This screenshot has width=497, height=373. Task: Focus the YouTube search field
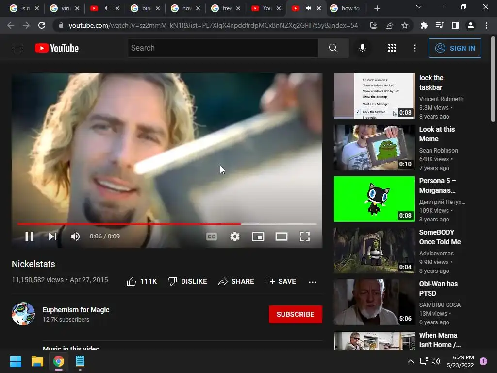click(223, 48)
